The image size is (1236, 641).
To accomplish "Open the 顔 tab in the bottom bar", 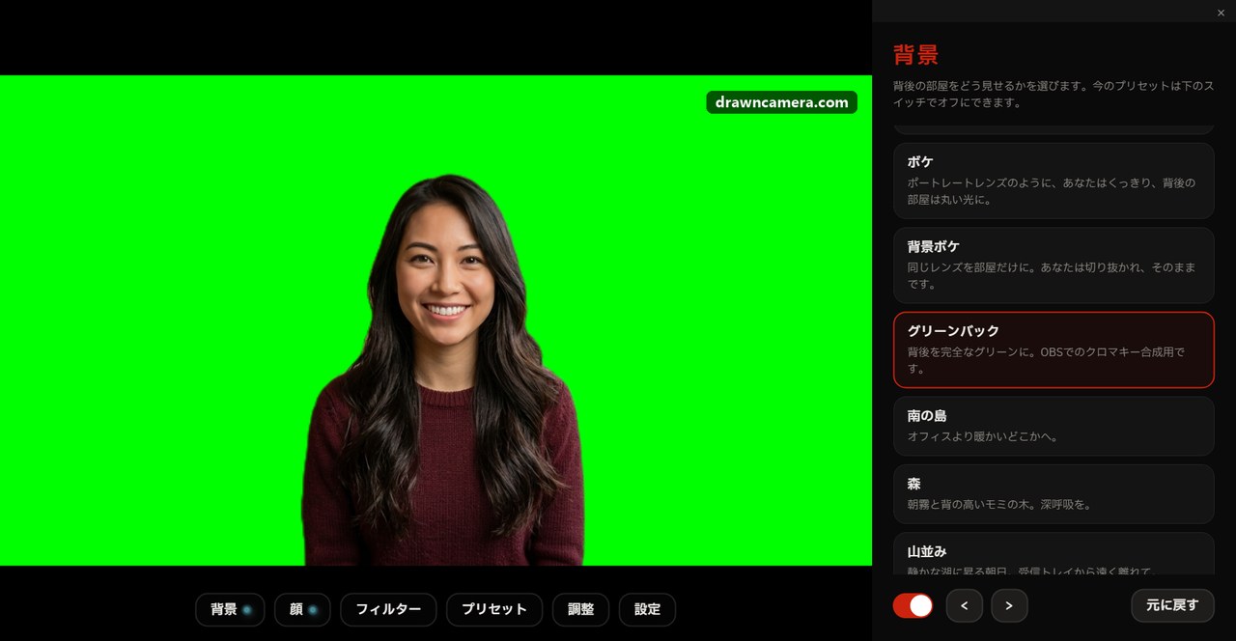I will click(302, 609).
